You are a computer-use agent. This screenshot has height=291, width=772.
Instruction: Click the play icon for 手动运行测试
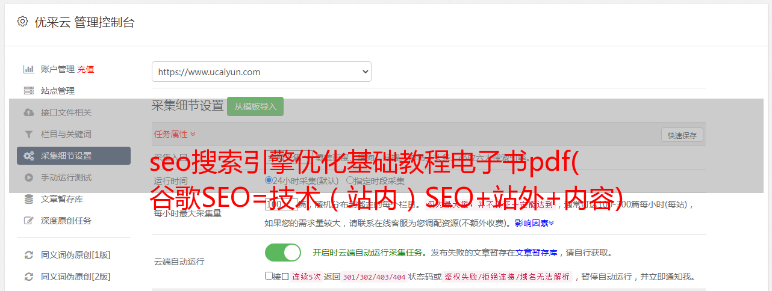point(28,177)
